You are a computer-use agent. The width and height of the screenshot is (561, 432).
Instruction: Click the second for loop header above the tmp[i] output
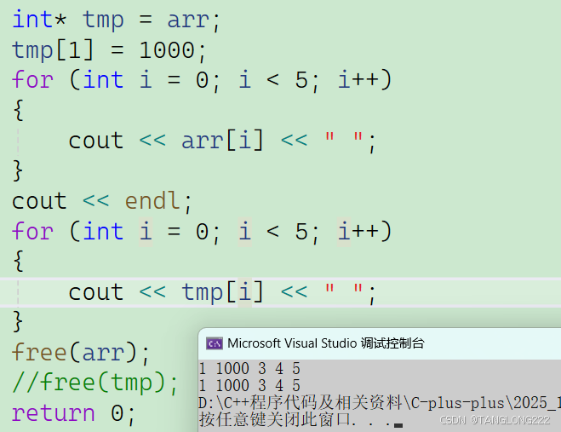tap(202, 232)
